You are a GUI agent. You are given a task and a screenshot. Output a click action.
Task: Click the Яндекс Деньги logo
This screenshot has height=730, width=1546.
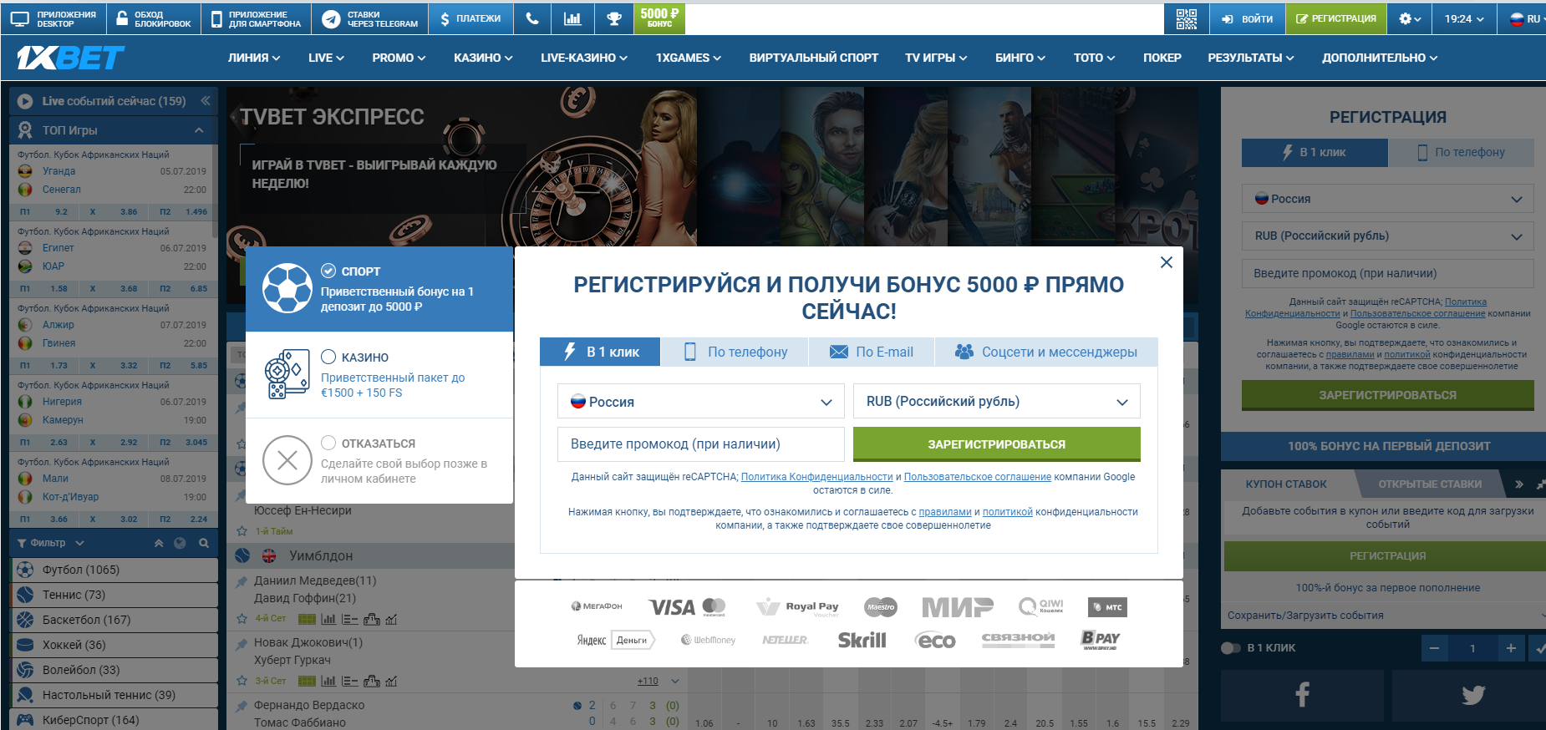pyautogui.click(x=616, y=640)
